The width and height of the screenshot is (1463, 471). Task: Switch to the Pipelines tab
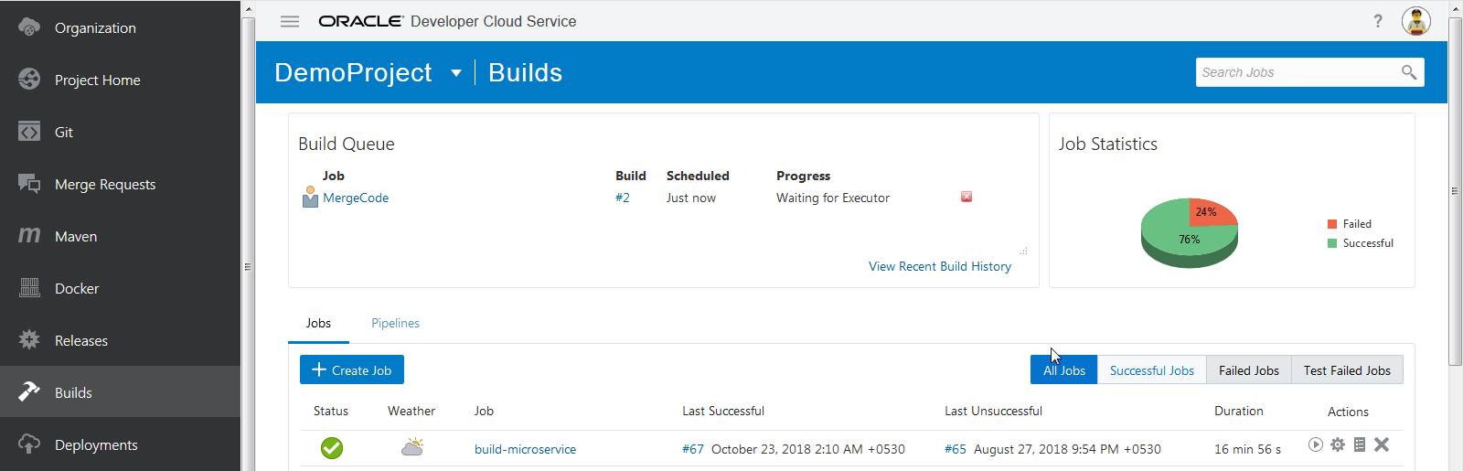[395, 324]
